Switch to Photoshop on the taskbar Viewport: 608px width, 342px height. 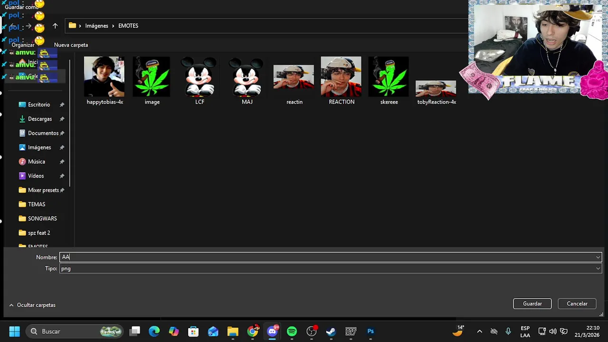[370, 331]
